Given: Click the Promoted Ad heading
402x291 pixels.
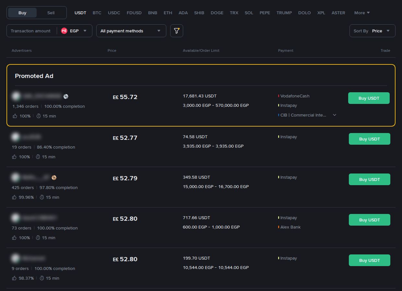Looking at the screenshot, I should click(34, 76).
